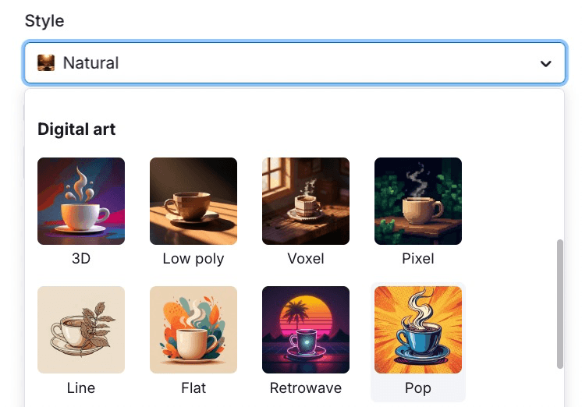
Task: Select the Pixel art style thumbnail
Action: [418, 201]
